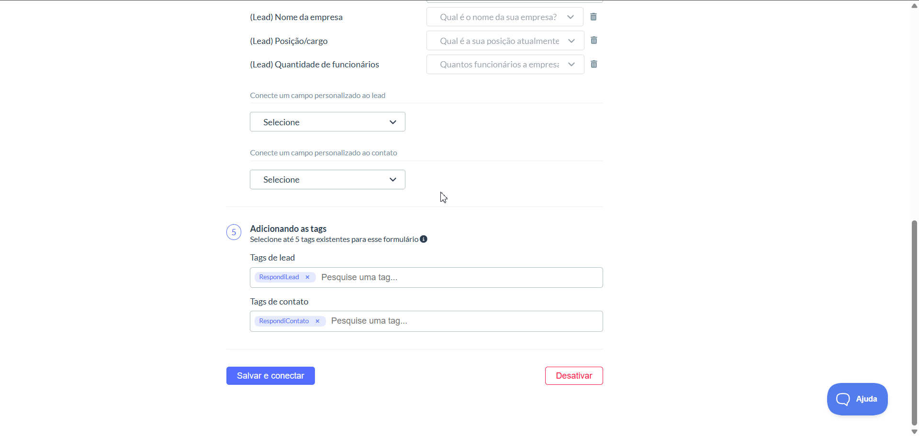The height and width of the screenshot is (436, 919).
Task: Remove the RespondiContato tag
Action: coord(317,321)
